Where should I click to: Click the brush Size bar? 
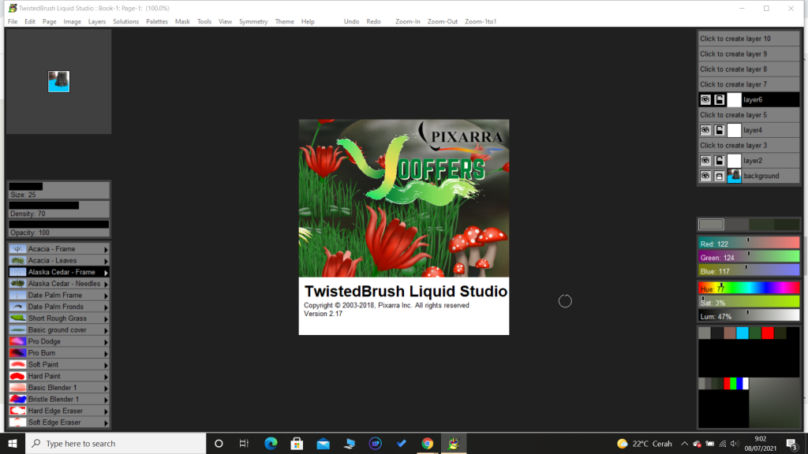pyautogui.click(x=58, y=190)
